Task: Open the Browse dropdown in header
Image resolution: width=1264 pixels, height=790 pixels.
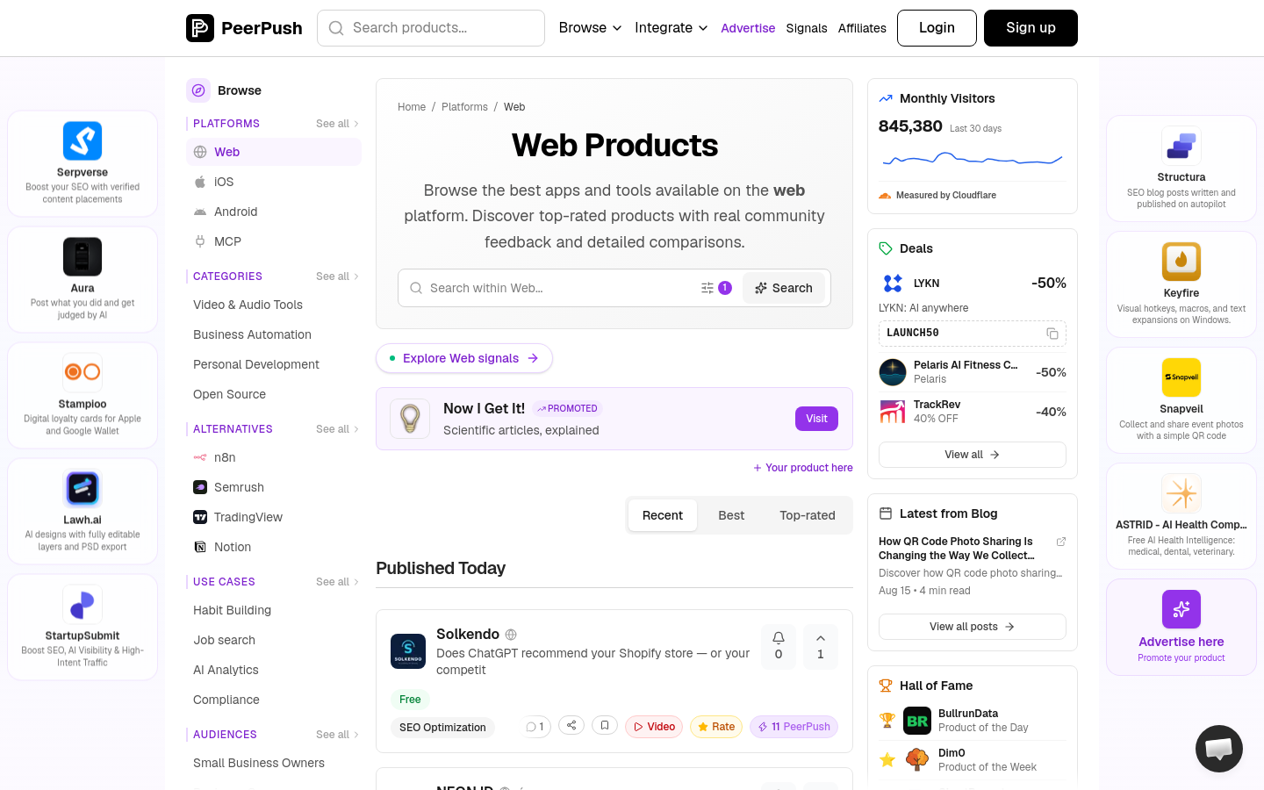Action: coord(590,28)
